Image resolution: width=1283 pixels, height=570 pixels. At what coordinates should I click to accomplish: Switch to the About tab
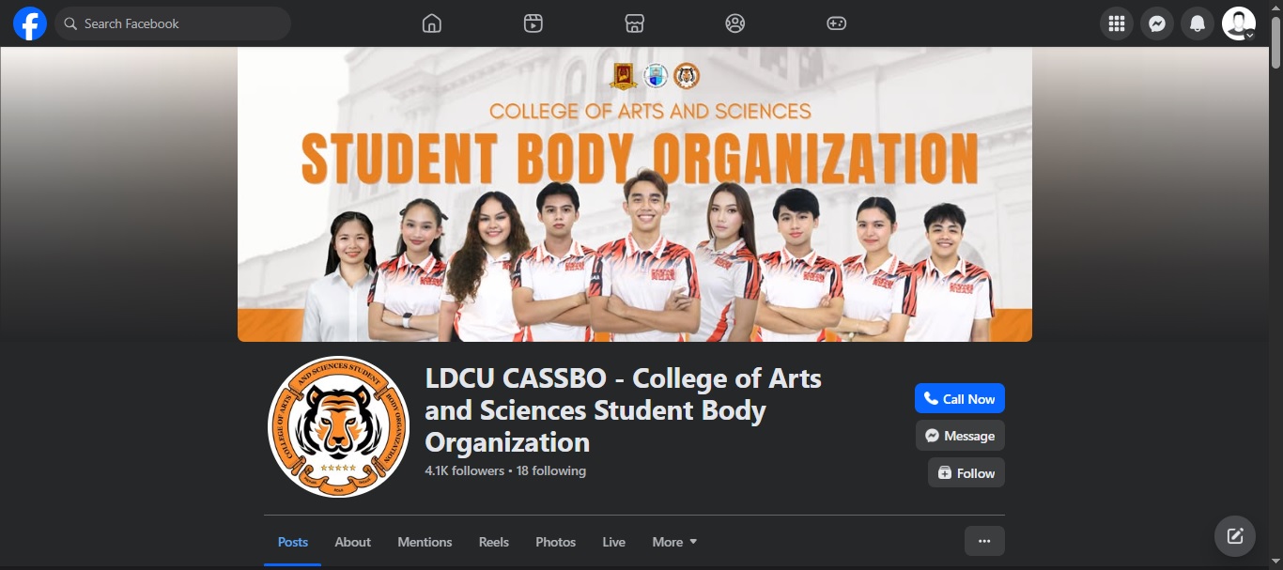click(x=353, y=542)
